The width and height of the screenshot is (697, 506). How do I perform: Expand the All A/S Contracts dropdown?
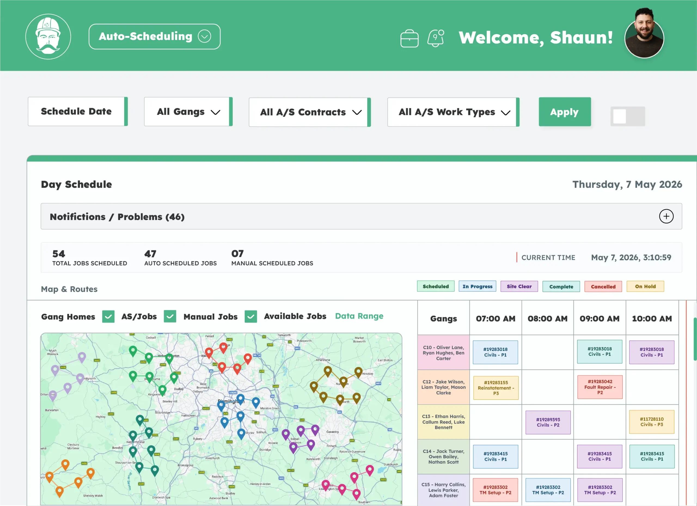[x=310, y=112]
